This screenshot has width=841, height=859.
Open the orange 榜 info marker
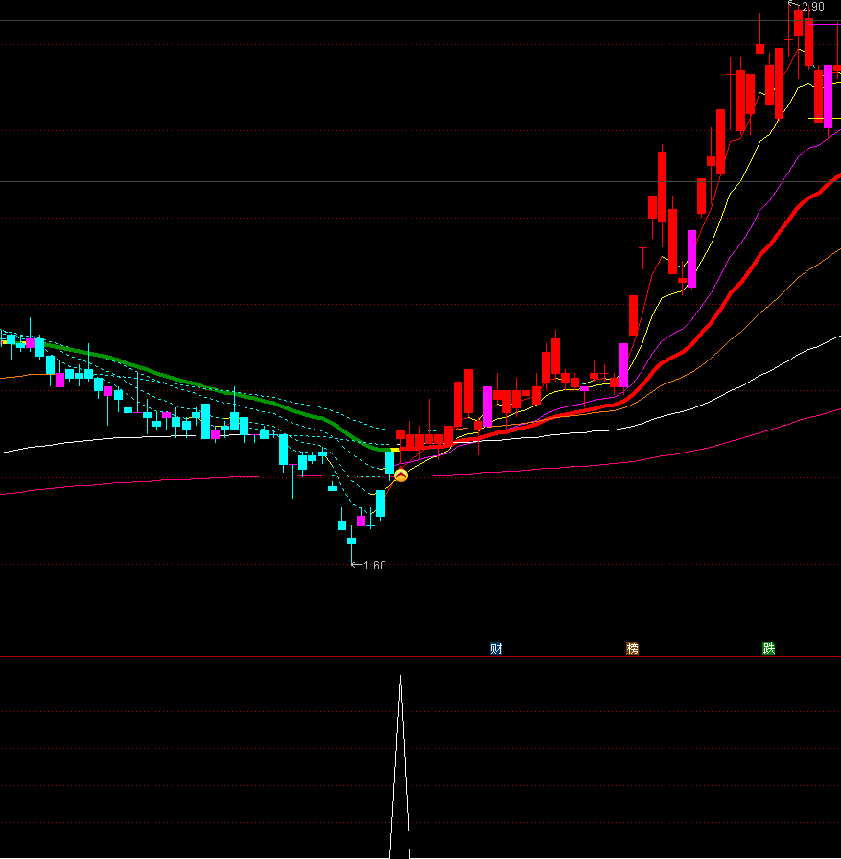(x=632, y=649)
